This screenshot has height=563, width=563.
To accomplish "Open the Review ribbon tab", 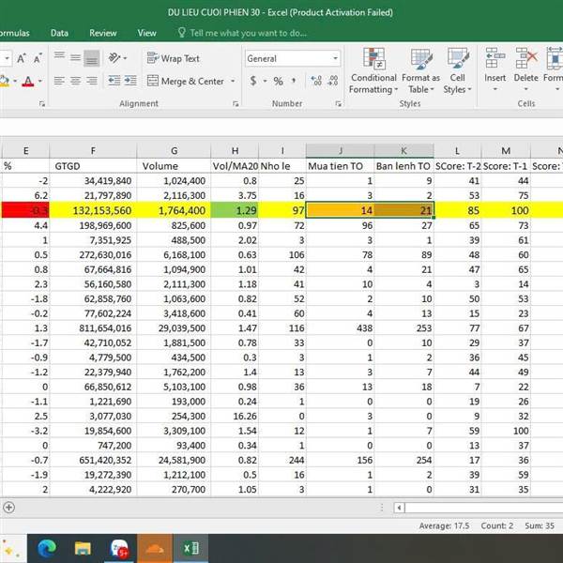I will pos(103,33).
